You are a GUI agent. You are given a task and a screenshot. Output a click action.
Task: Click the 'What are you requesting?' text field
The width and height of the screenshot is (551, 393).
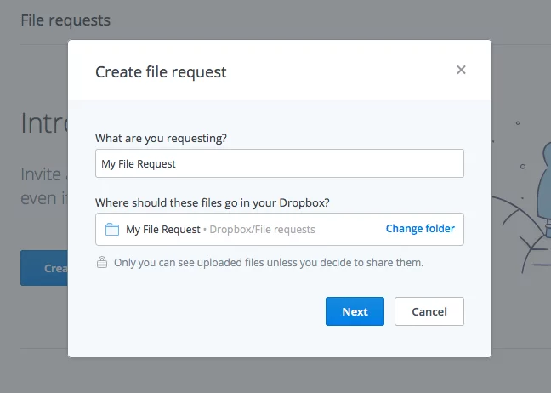pyautogui.click(x=280, y=163)
